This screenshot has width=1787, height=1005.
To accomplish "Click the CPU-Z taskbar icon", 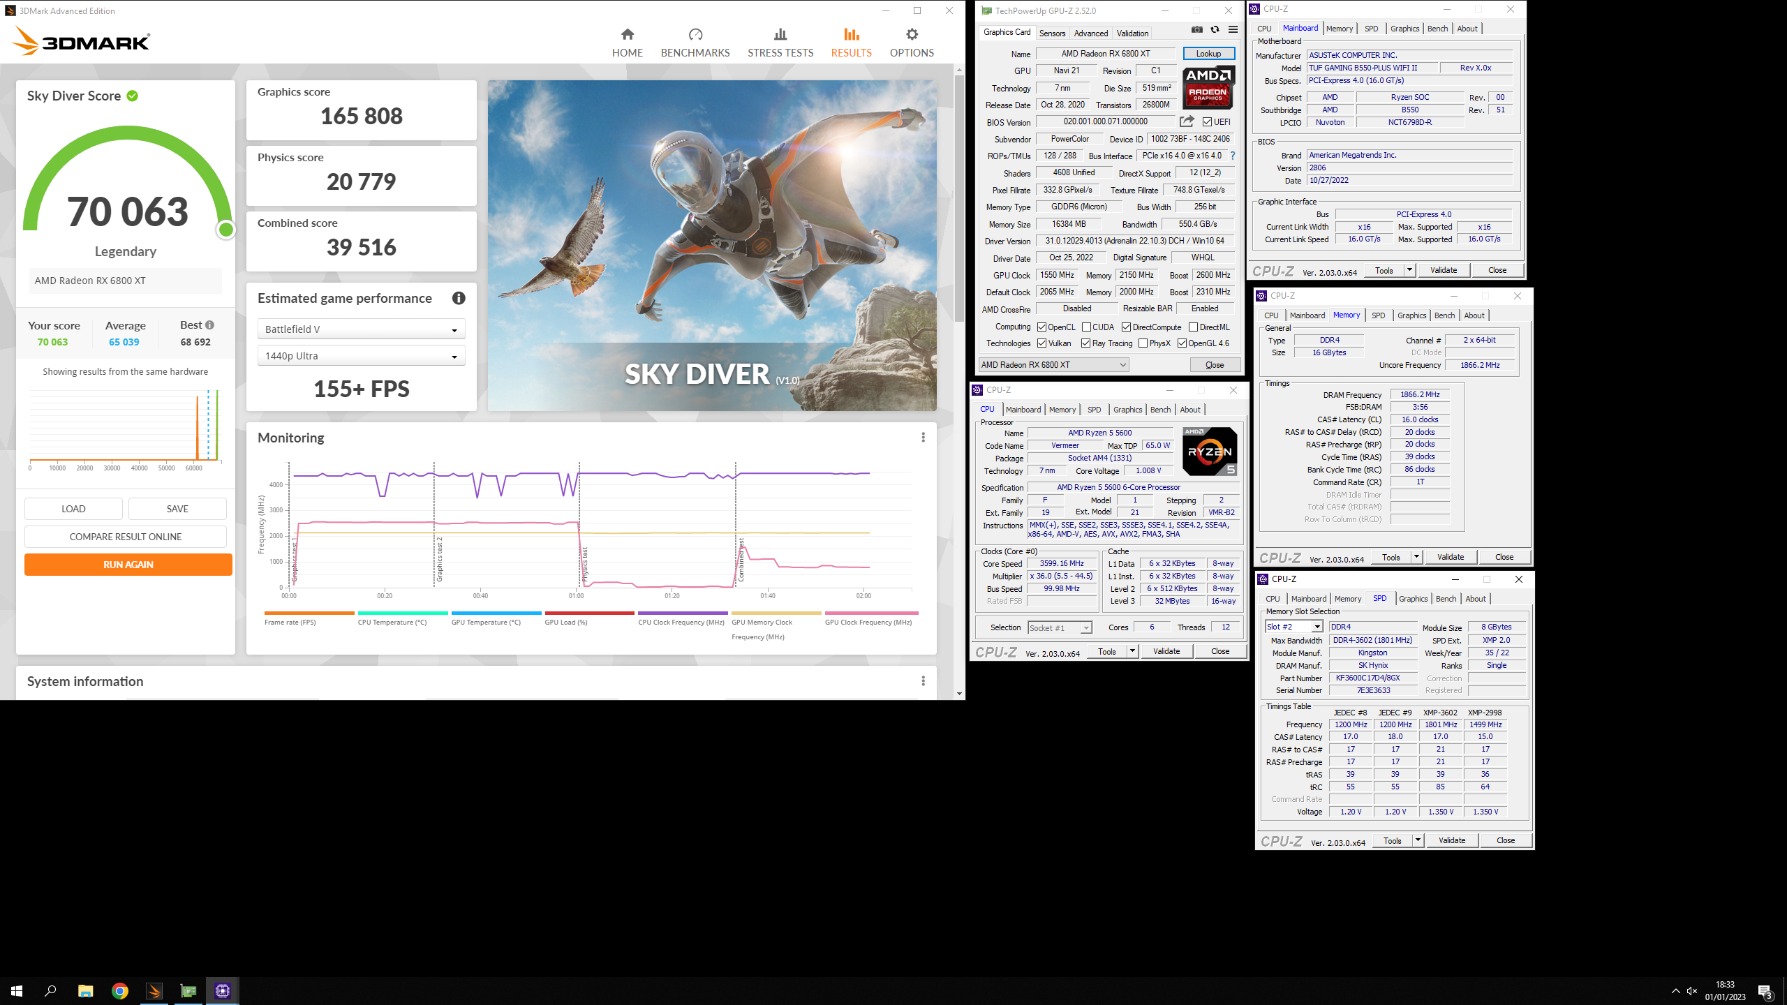I will (223, 991).
